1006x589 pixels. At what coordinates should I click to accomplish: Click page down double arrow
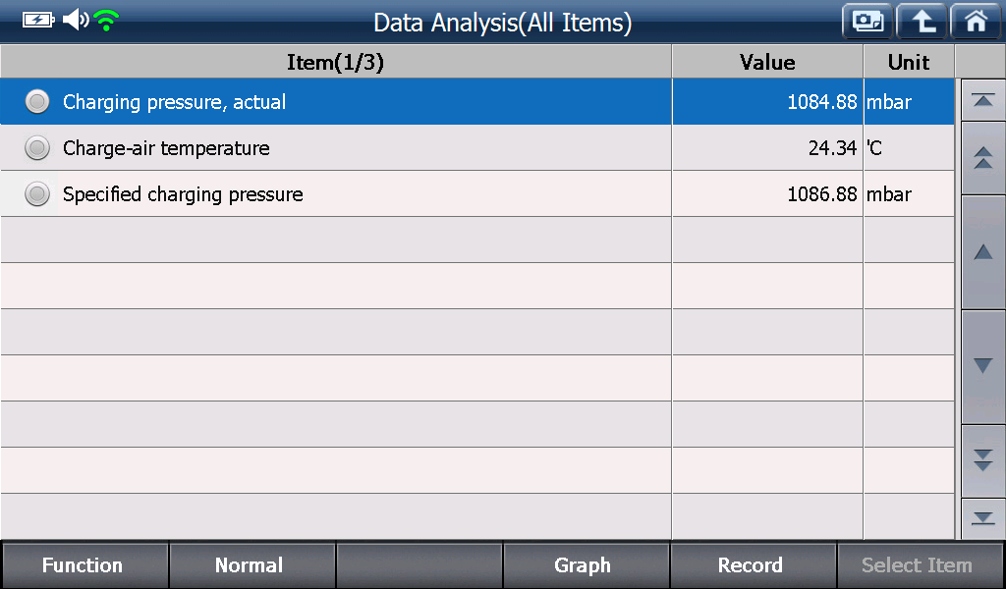click(x=982, y=460)
